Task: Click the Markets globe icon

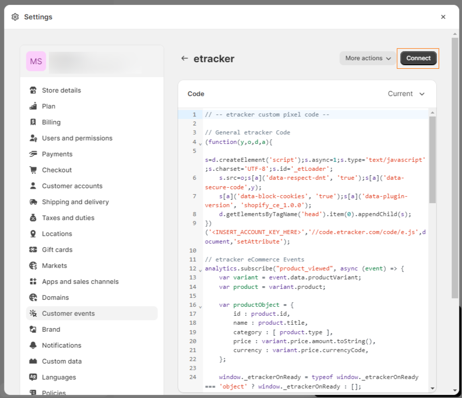Action: (x=33, y=265)
